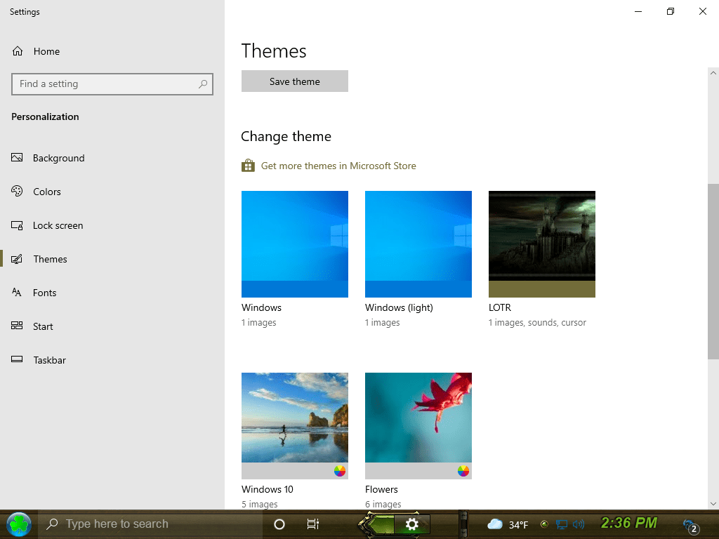Click the Microsoft Store bag icon
The width and height of the screenshot is (719, 539).
coord(248,166)
